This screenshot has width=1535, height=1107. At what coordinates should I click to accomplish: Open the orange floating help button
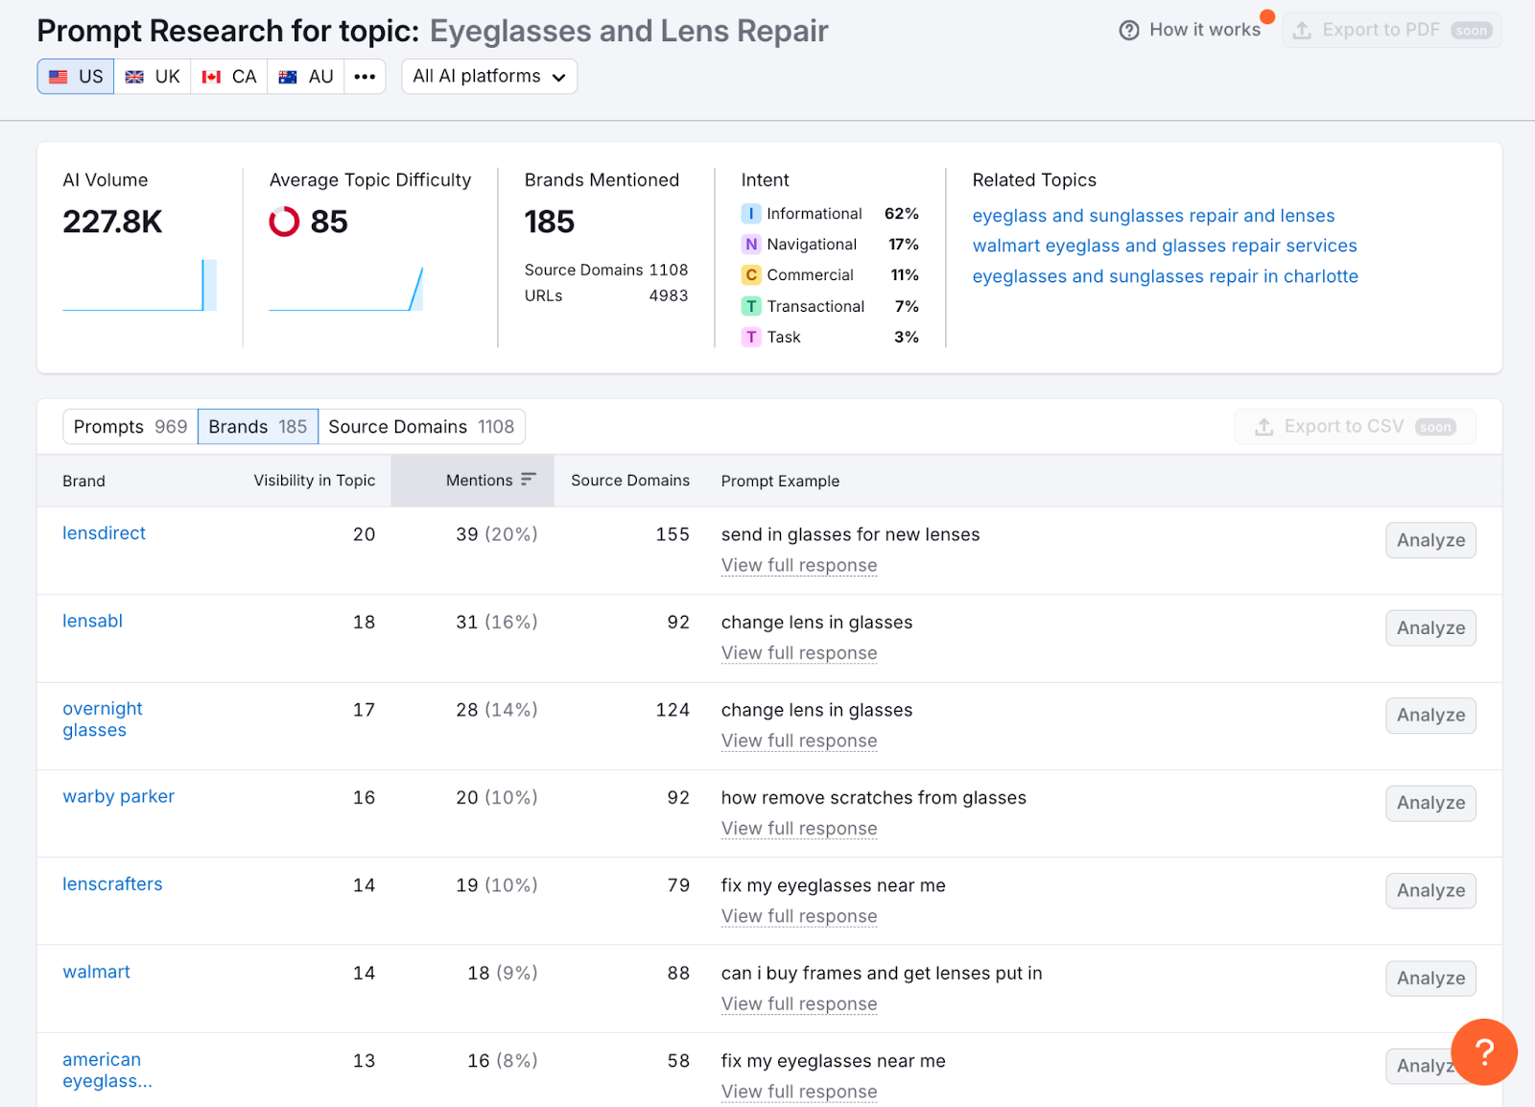click(1484, 1052)
